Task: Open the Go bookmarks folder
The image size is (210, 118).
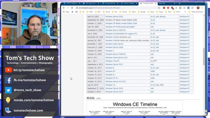Action: click(82, 12)
